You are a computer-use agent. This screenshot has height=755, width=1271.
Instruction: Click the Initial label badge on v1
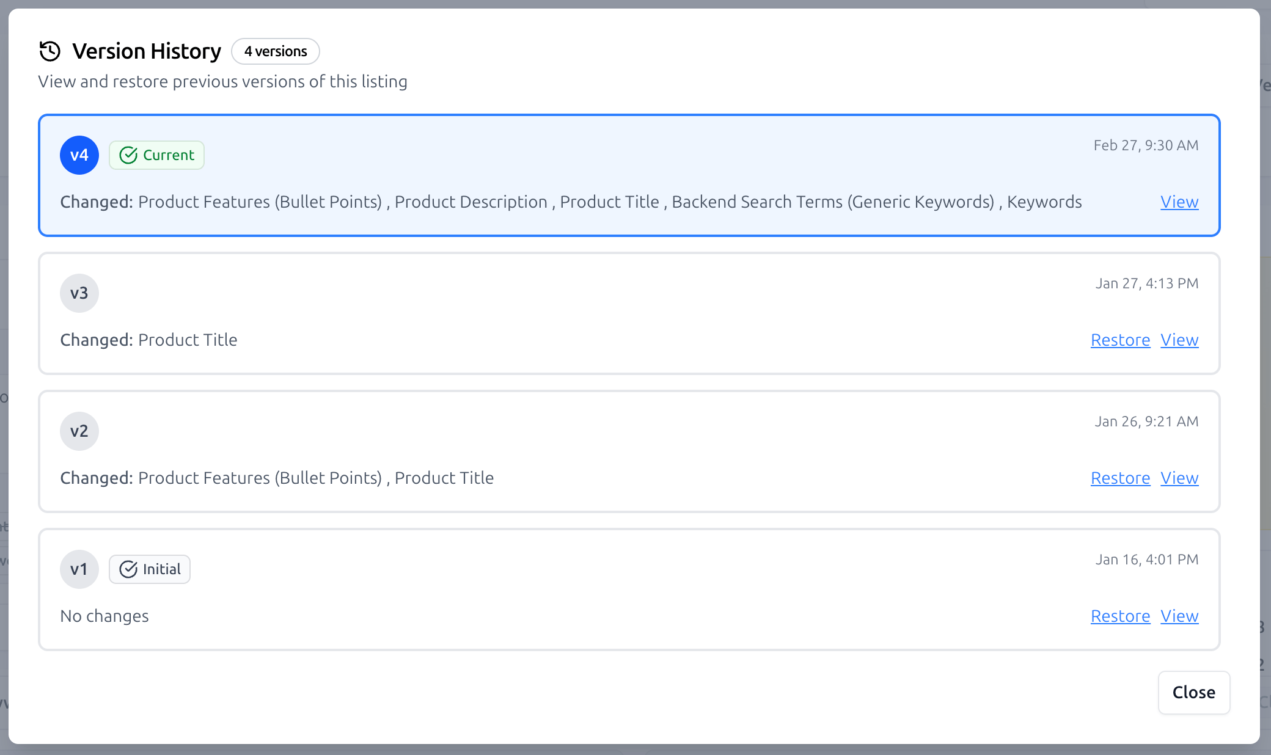click(x=149, y=569)
